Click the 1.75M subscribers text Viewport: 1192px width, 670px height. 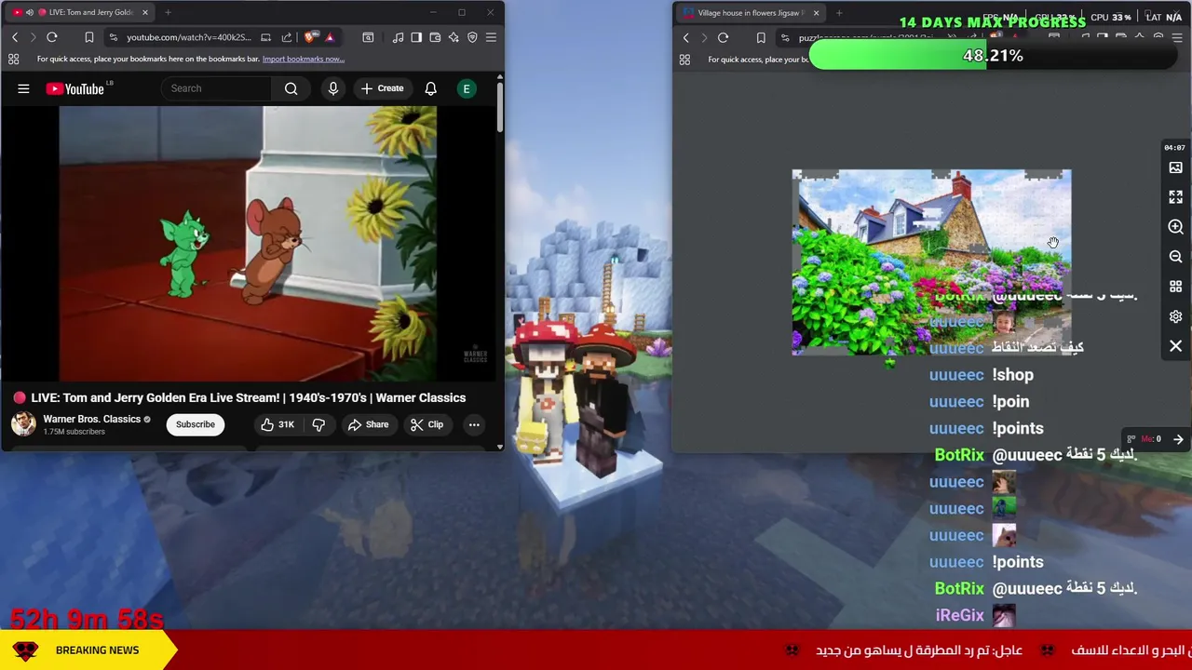(74, 432)
